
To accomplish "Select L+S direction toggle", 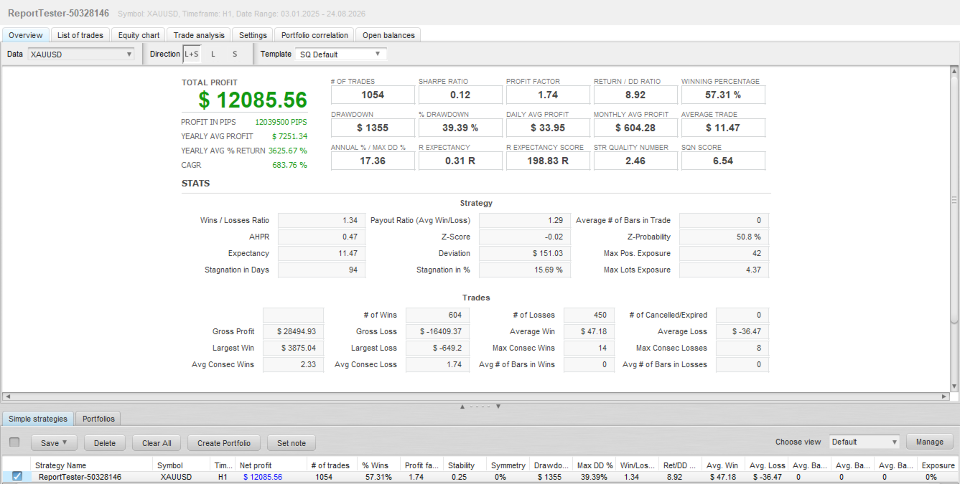I will [x=192, y=54].
